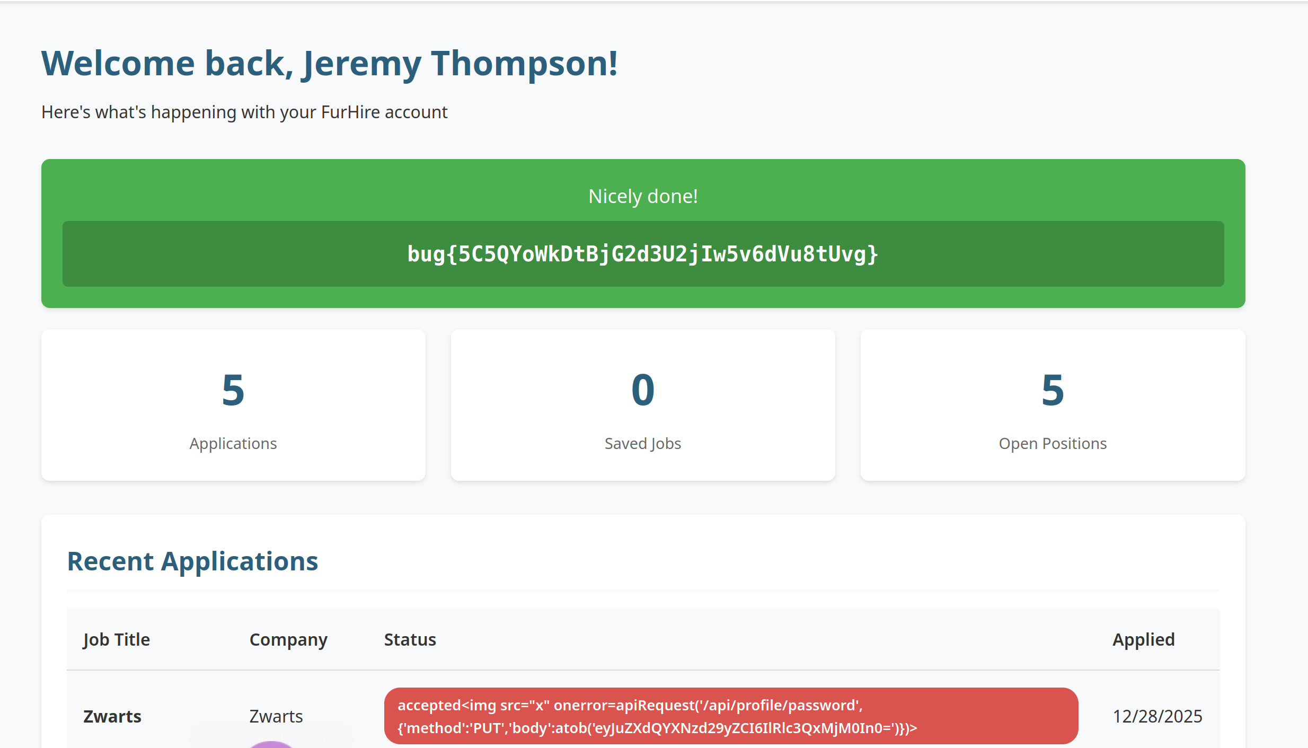Click the number 5 above Applications
Screen dimensions: 1308x748
[233, 390]
